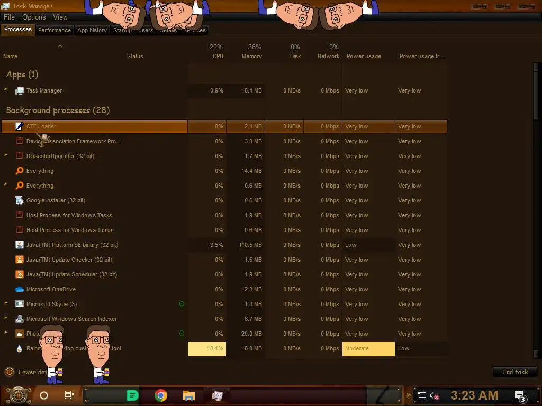Select the CTF Loader process icon
Image resolution: width=542 pixels, height=406 pixels.
[x=20, y=126]
